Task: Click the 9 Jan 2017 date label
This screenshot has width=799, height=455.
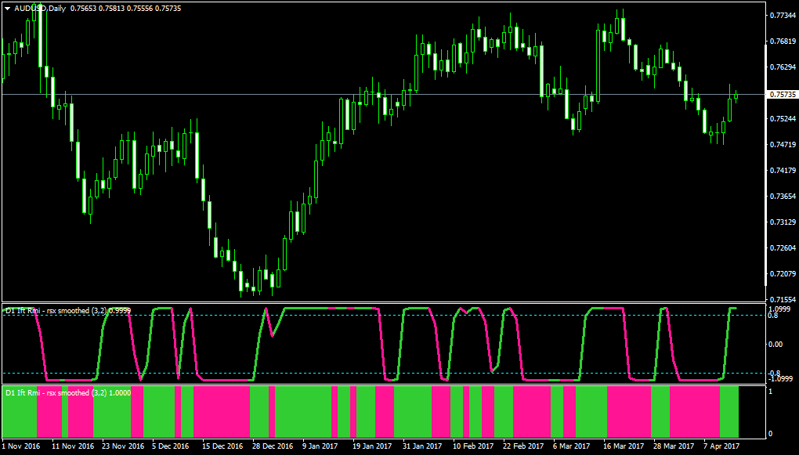Action: pyautogui.click(x=320, y=446)
